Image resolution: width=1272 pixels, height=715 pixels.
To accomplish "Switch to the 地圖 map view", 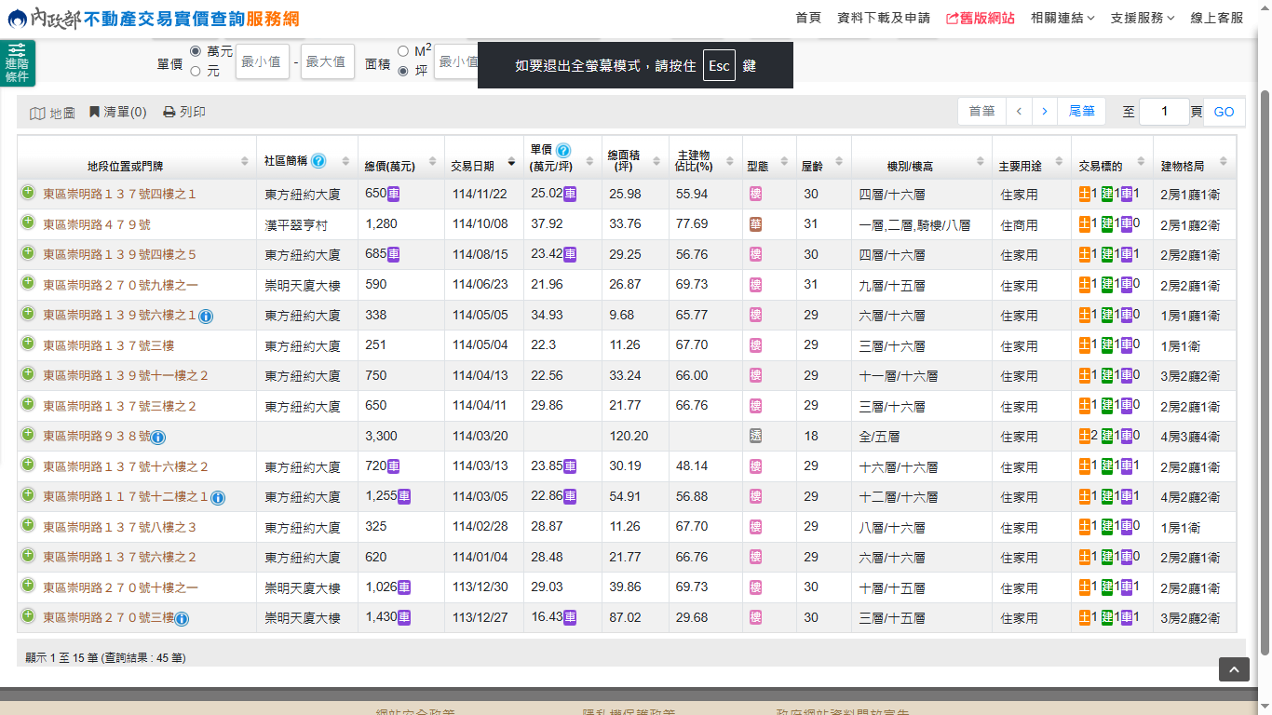I will coord(53,113).
